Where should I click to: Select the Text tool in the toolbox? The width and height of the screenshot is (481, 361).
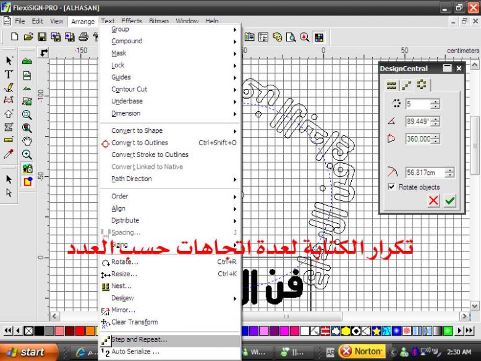pos(9,75)
